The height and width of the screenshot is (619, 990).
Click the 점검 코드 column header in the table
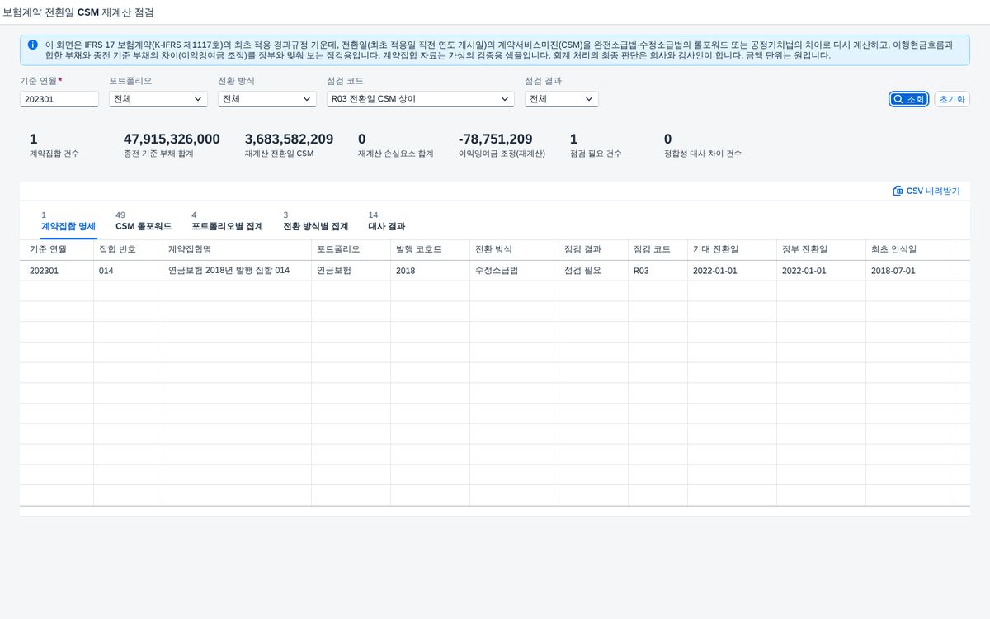[658, 249]
